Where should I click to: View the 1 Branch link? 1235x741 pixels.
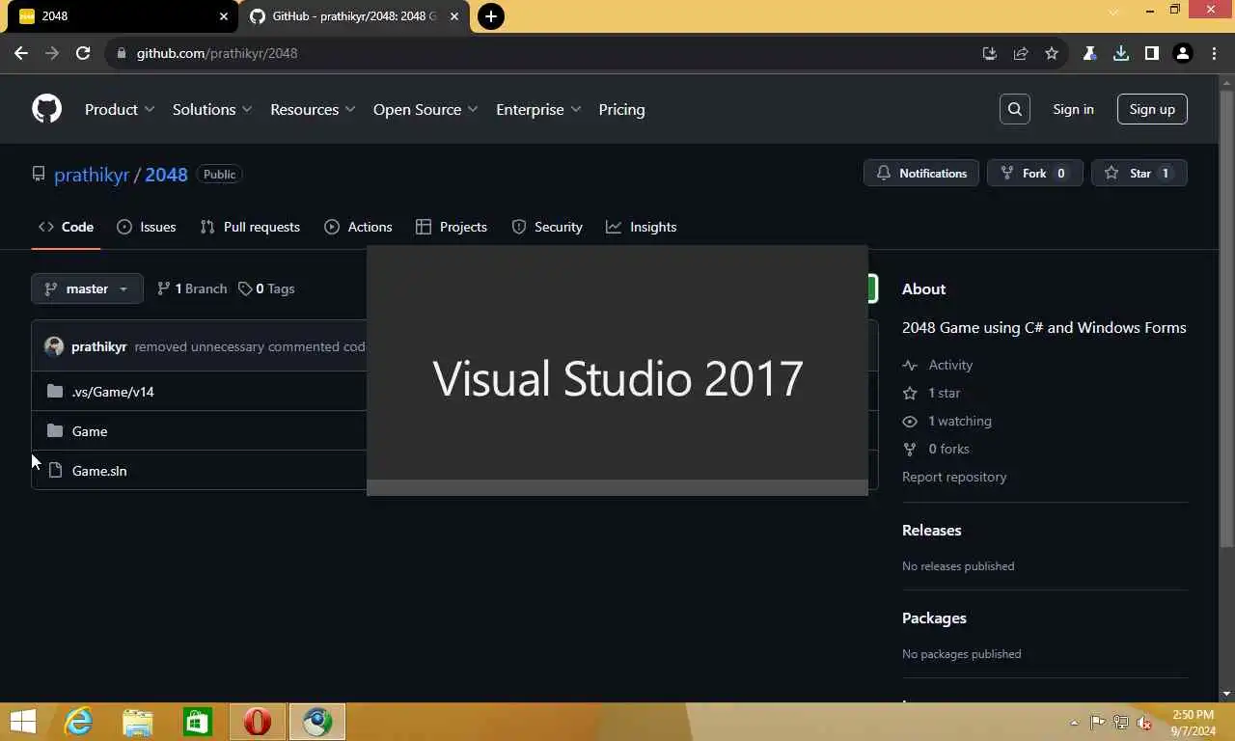tap(191, 288)
